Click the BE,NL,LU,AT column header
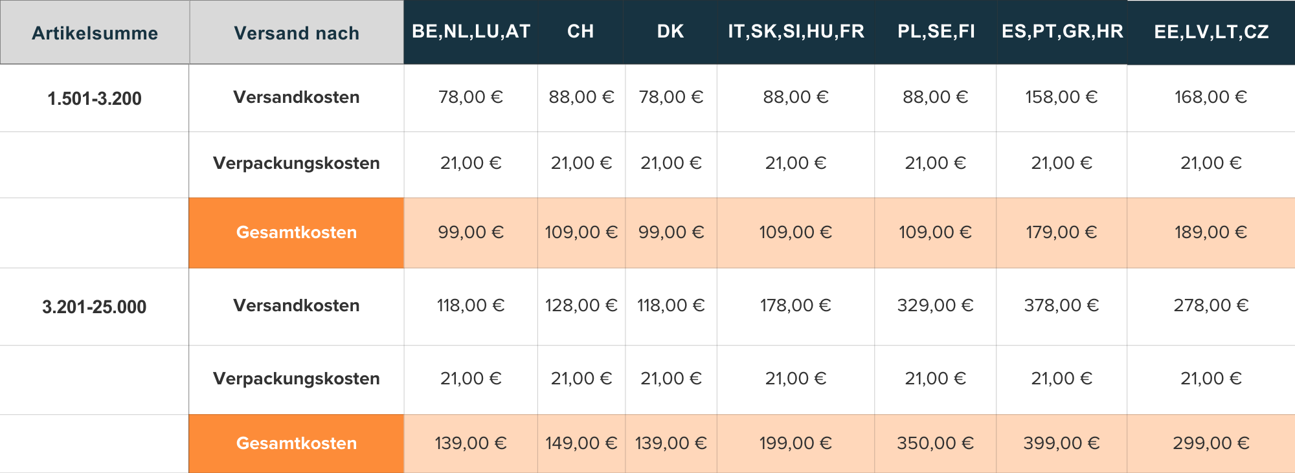This screenshot has height=473, width=1295. pos(471,32)
